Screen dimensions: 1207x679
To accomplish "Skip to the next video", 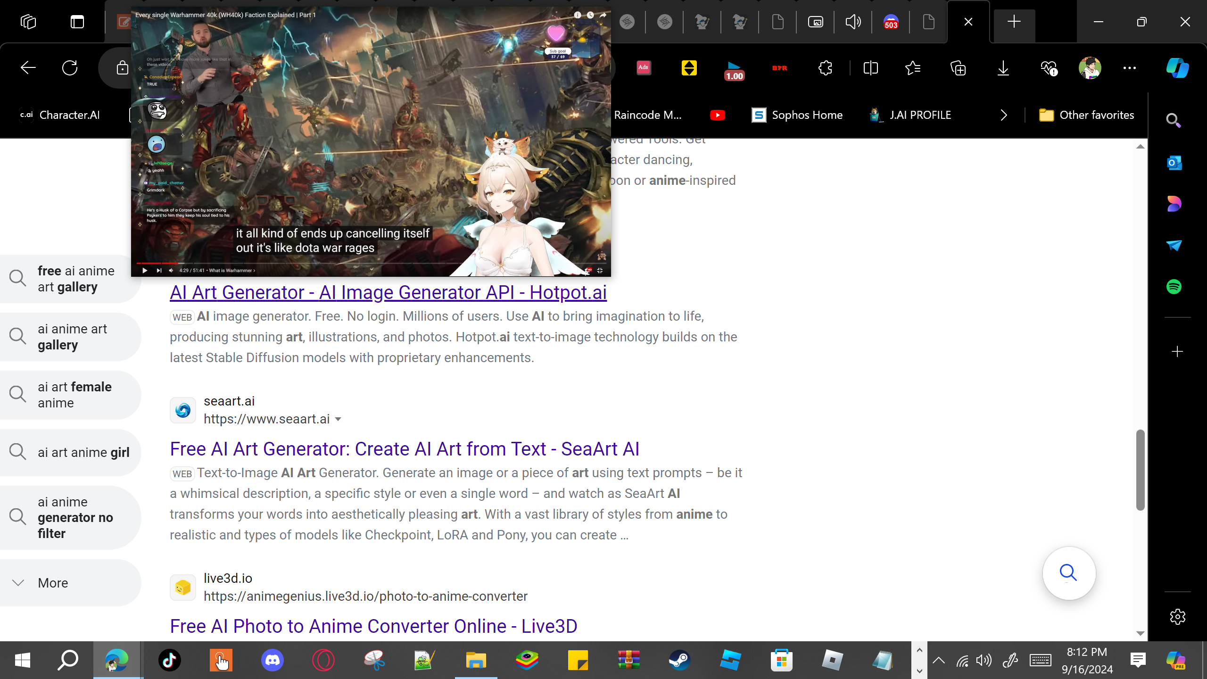I will tap(159, 270).
